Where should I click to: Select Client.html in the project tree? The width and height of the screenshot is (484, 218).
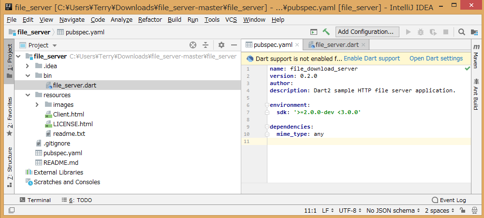(x=68, y=114)
